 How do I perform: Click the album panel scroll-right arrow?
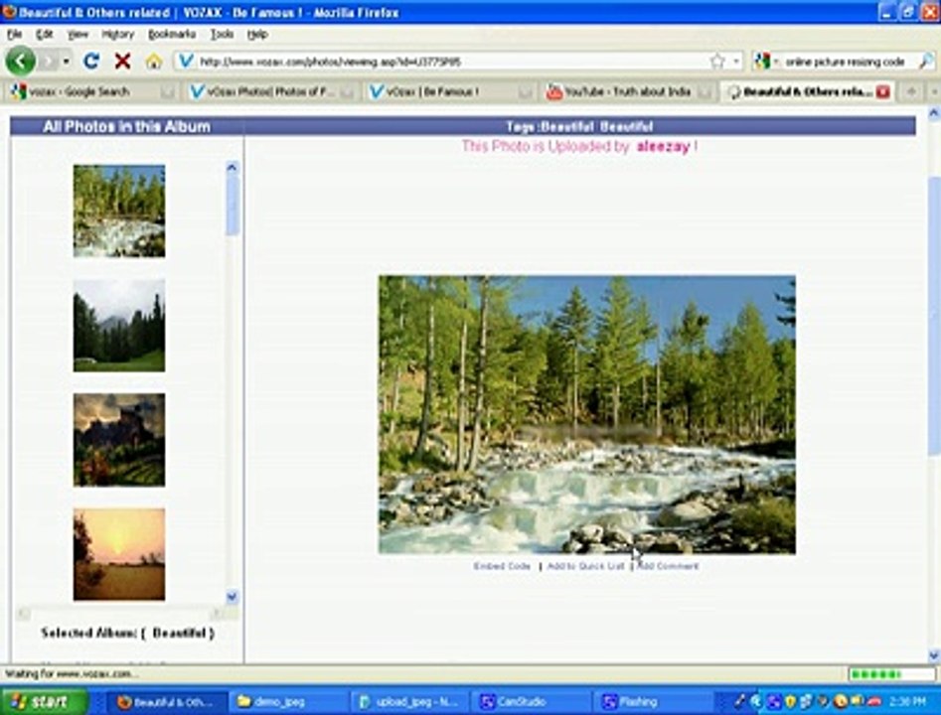click(217, 613)
